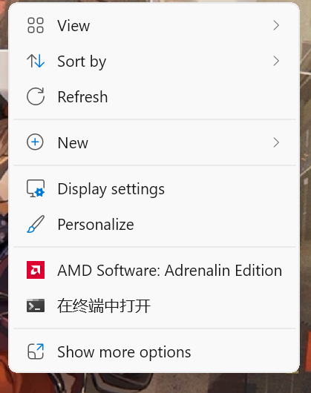This screenshot has height=393, width=311.
Task: Expand the Sort by submenu arrow
Action: coord(276,61)
